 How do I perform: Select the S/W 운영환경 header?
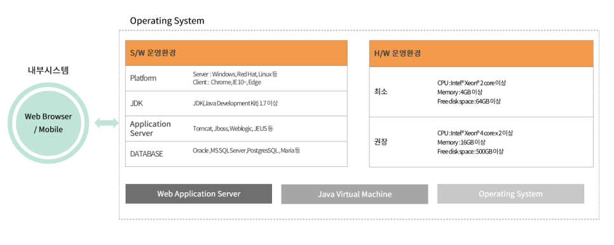(236, 53)
